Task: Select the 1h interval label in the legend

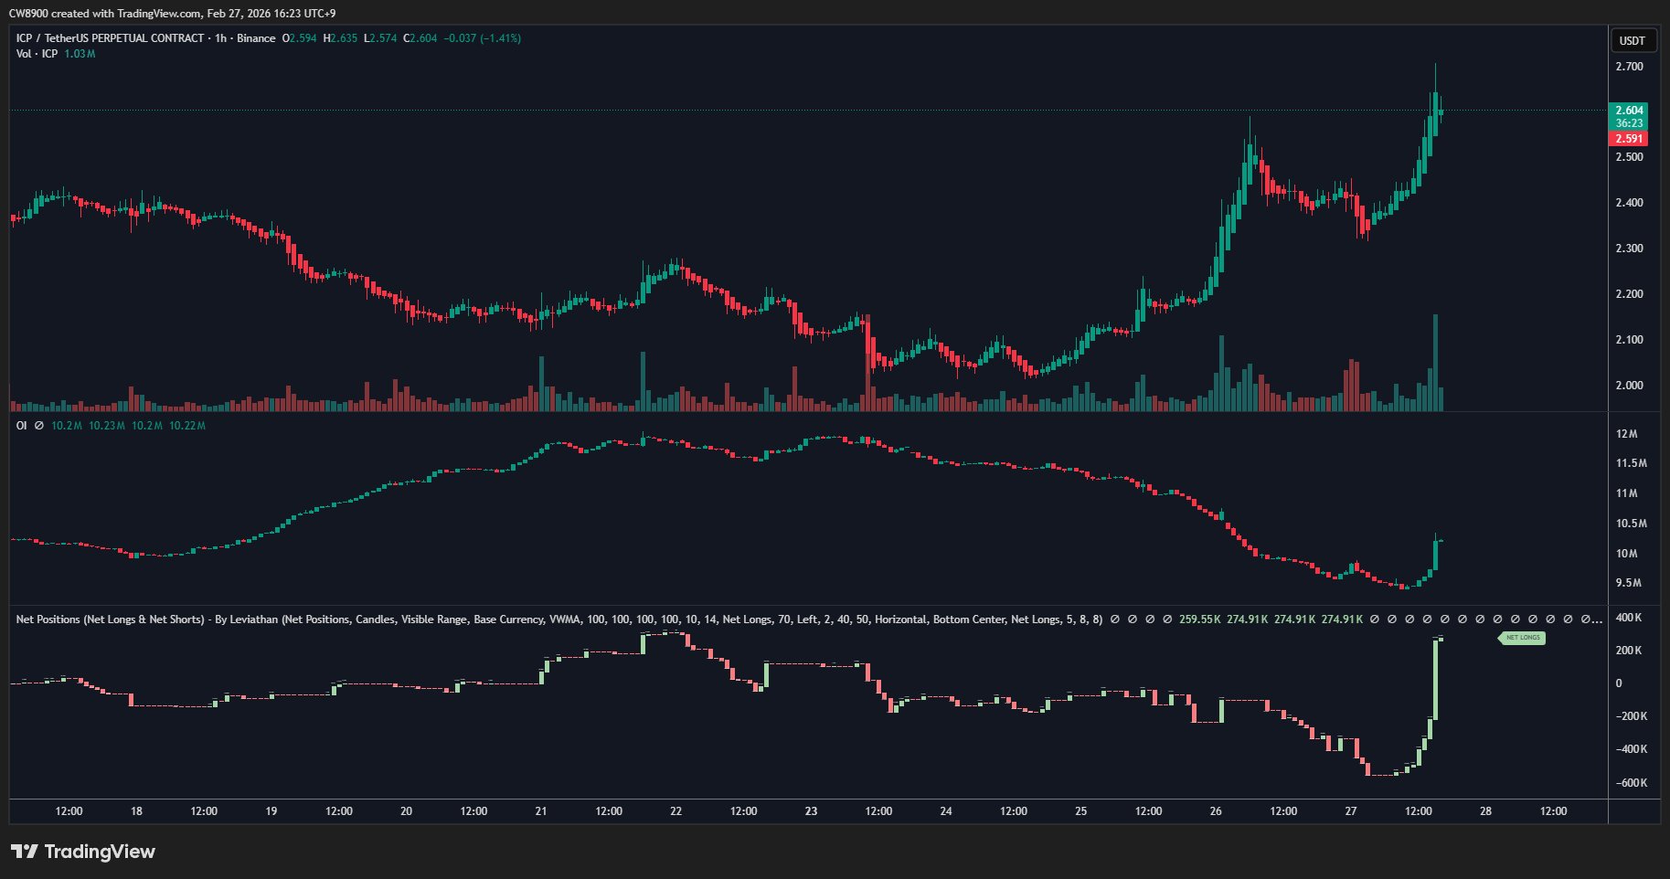Action: tap(220, 38)
